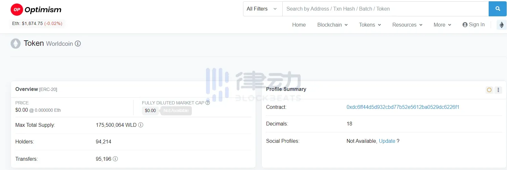Expand the Resources dropdown menu
Viewport: 507px width, 170px height.
[x=407, y=25]
